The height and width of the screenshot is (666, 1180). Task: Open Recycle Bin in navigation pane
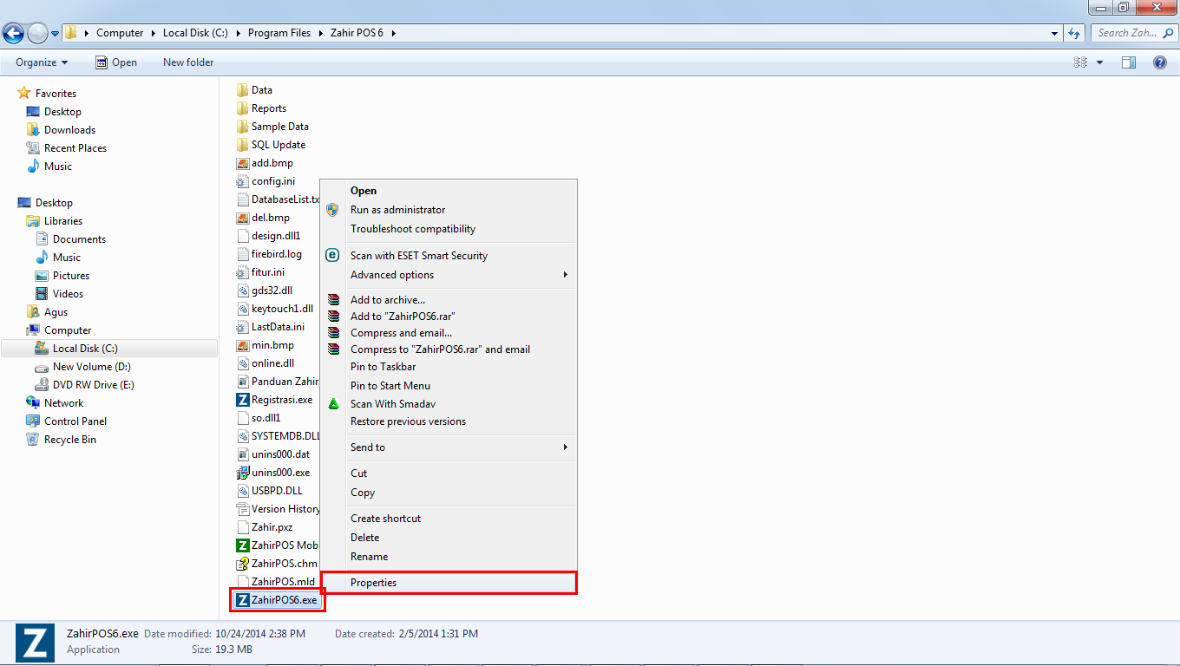pos(61,440)
